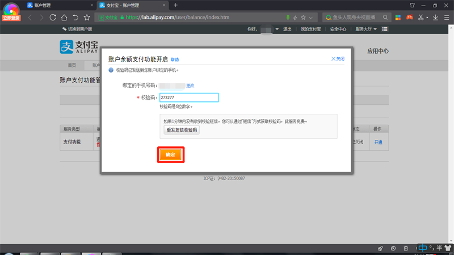The width and height of the screenshot is (454, 255).
Task: Click the 校验码 input field
Action: 189,97
